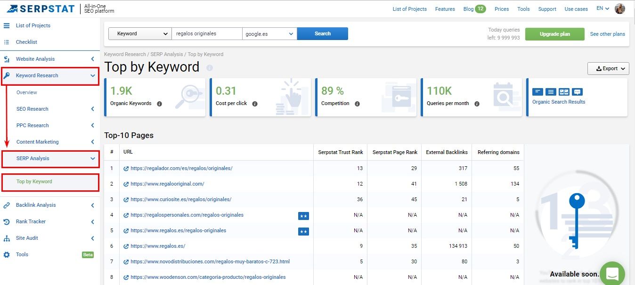Click the info icon next to Top by Keyword title
This screenshot has width=635, height=285.
point(210,68)
